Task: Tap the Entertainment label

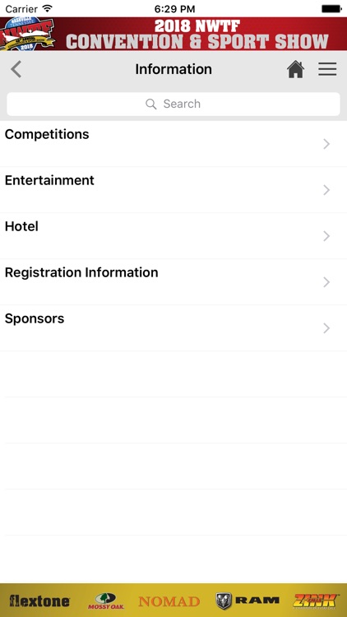Action: click(x=49, y=180)
